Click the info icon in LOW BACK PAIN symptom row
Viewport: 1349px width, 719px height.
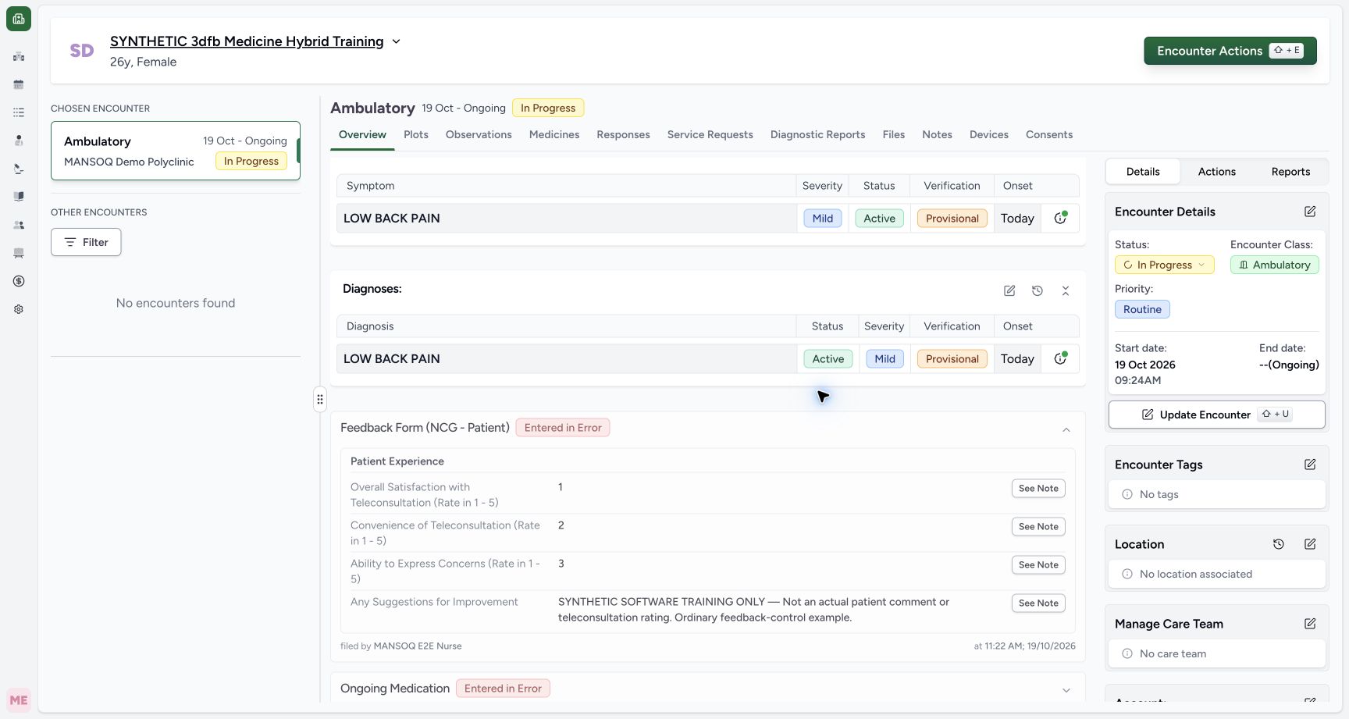point(1060,219)
